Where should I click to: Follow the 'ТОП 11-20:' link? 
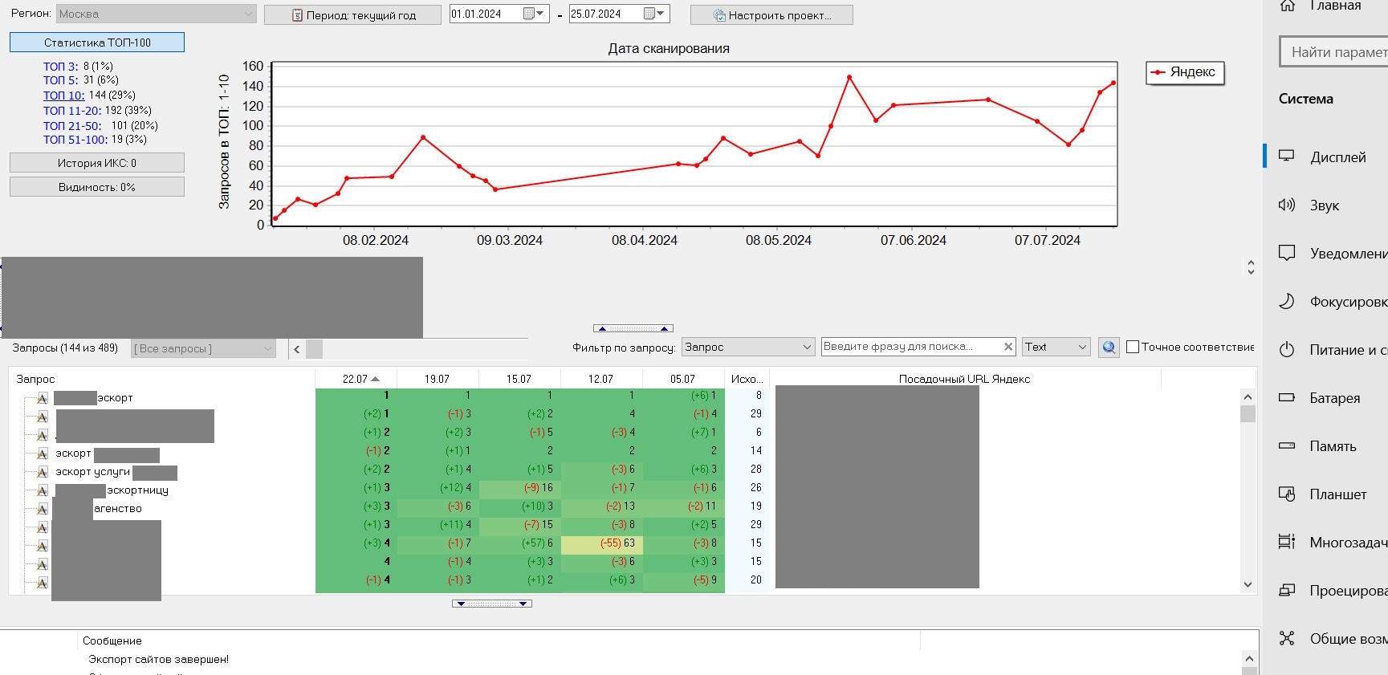[x=72, y=110]
